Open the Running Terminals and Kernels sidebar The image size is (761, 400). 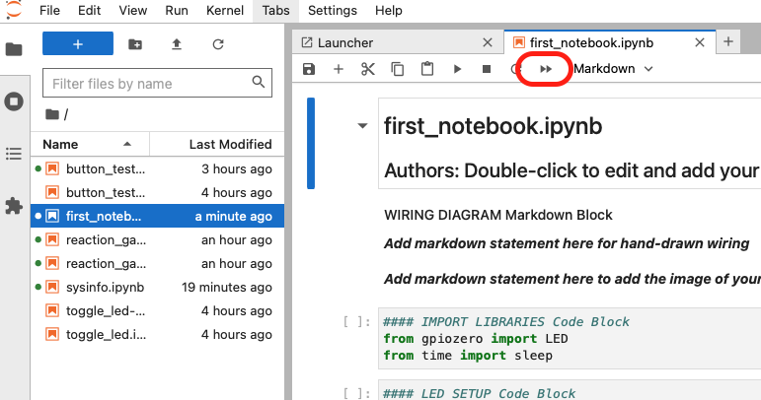[14, 100]
